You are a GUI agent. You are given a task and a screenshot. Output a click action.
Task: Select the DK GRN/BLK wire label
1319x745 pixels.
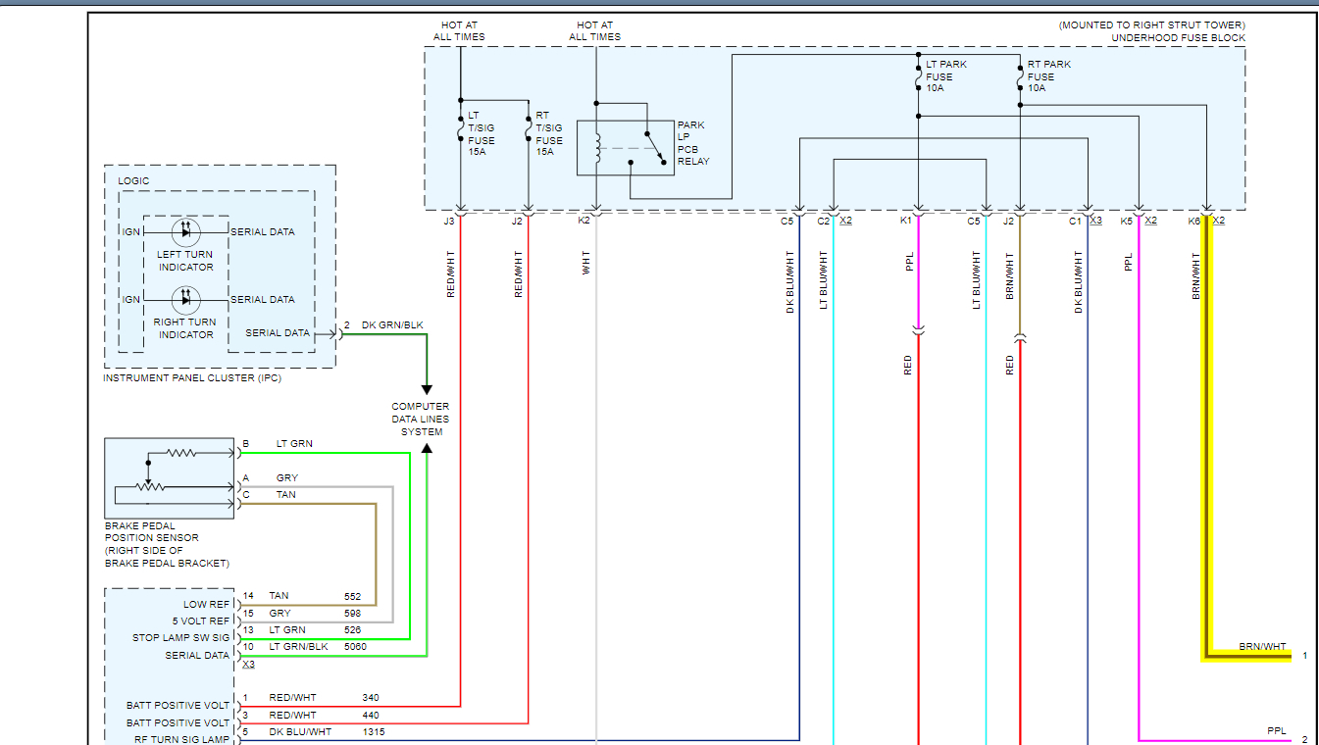392,325
